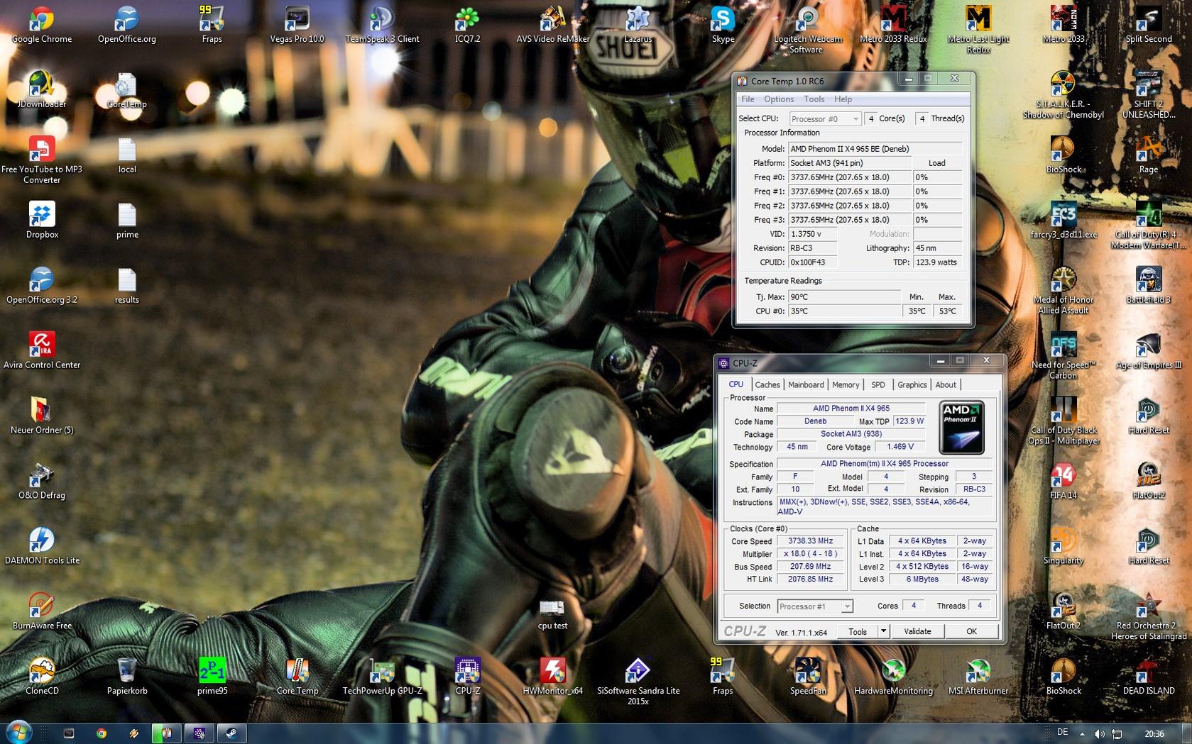Select the 'results' text file icon
The height and width of the screenshot is (744, 1192).
pyautogui.click(x=127, y=285)
